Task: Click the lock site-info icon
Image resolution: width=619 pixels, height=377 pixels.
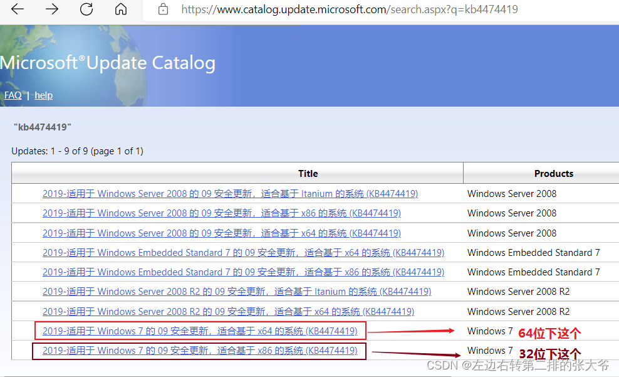Action: coord(163,9)
